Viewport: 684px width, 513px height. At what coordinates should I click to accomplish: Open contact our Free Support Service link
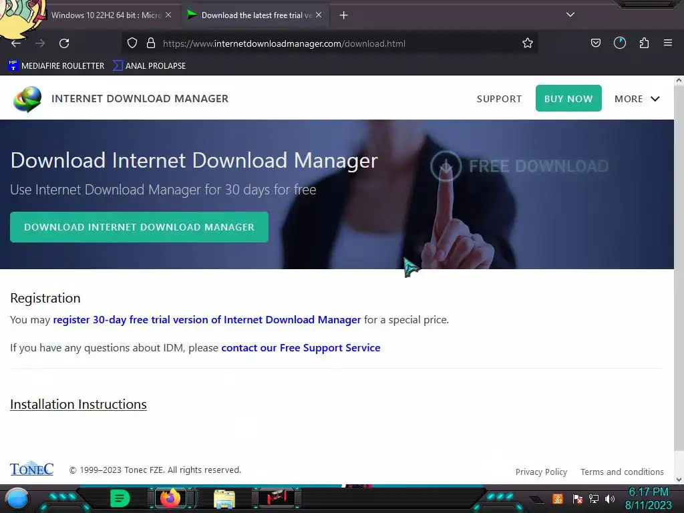pos(301,347)
